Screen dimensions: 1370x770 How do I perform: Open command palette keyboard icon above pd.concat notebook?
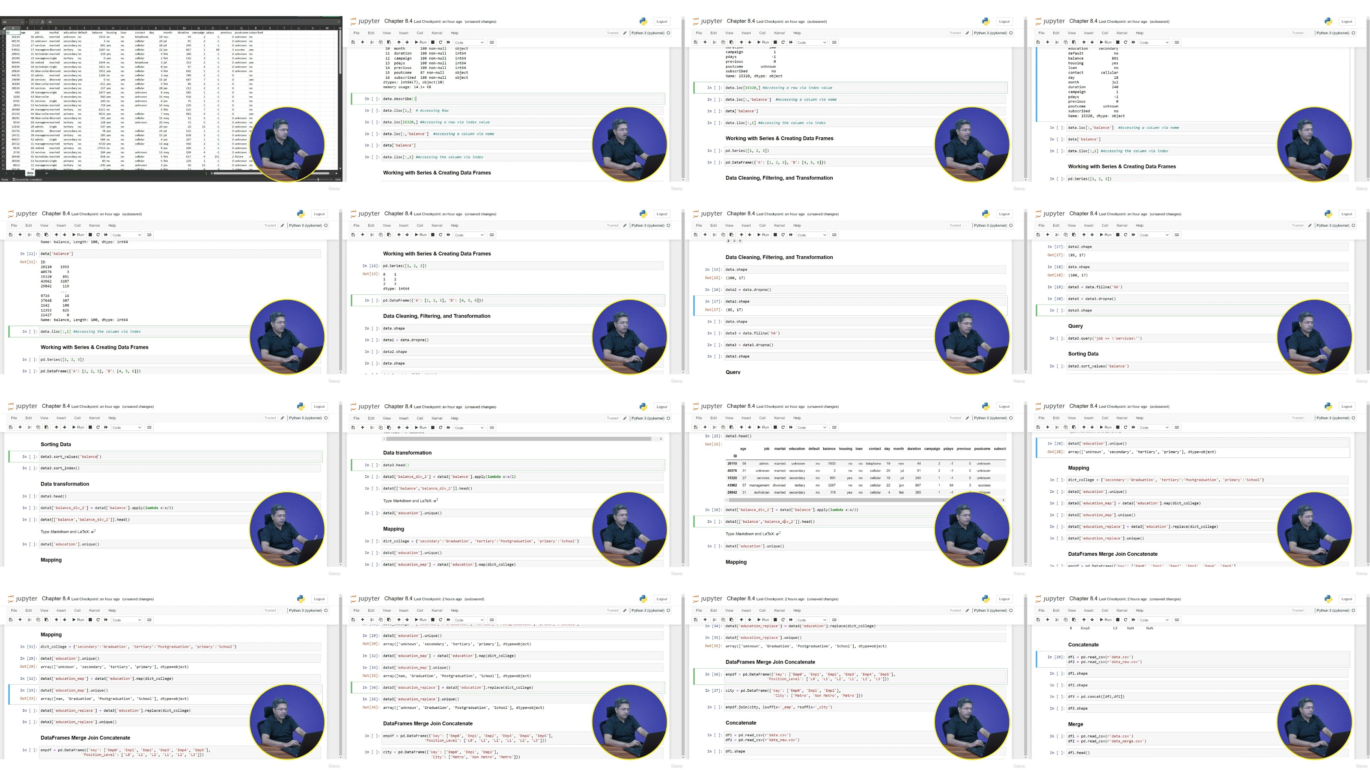pyautogui.click(x=1177, y=619)
